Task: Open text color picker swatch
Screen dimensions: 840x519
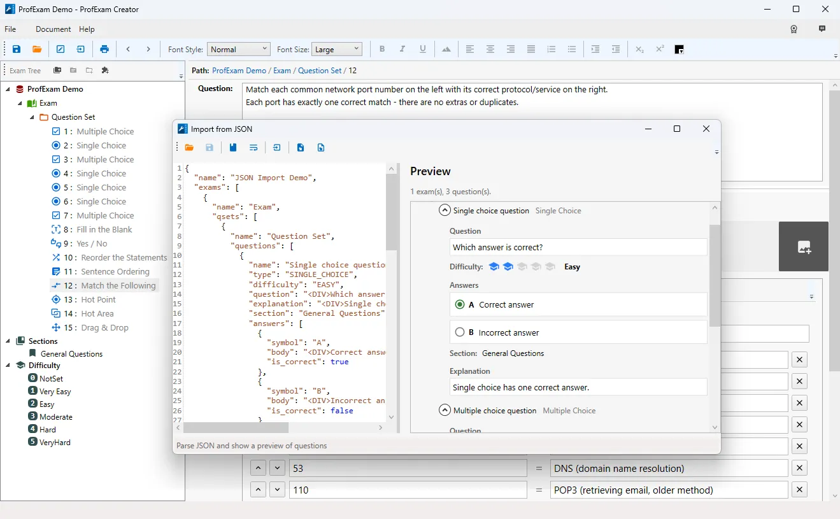Action: (x=680, y=50)
